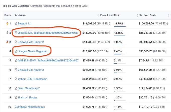Select value $66,824.21 (51.77 Eth)

pyautogui.click(x=152, y=70)
